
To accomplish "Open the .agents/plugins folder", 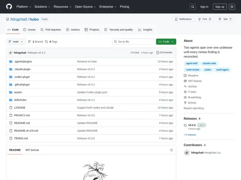I will click(x=23, y=61).
